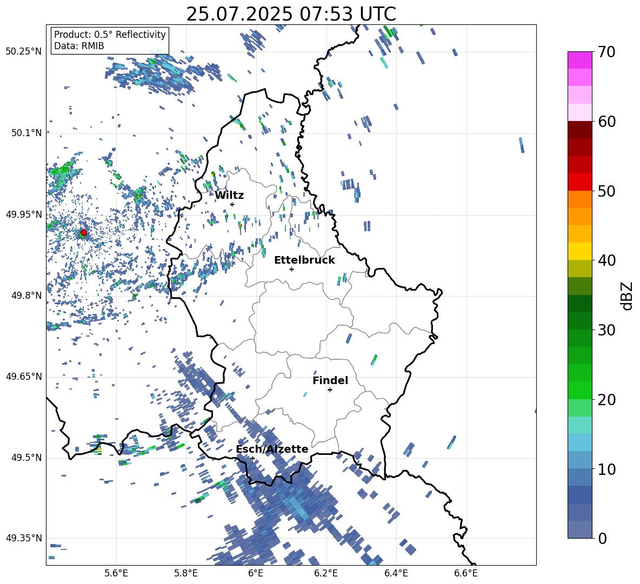Screen dimensions: 640x584
Task: Click the title 25.07.2025 07:53 UTC
Action: pos(291,14)
